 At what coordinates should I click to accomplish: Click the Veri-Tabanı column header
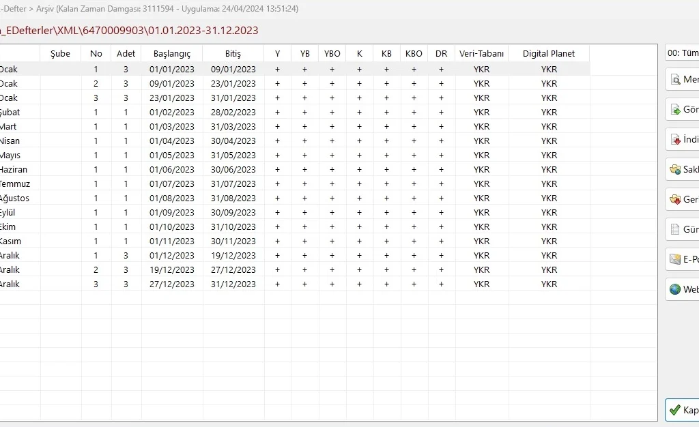tap(481, 54)
